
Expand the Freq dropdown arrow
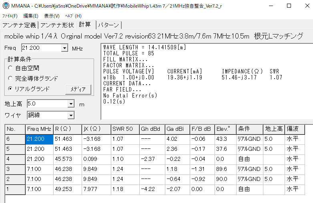pos(64,48)
